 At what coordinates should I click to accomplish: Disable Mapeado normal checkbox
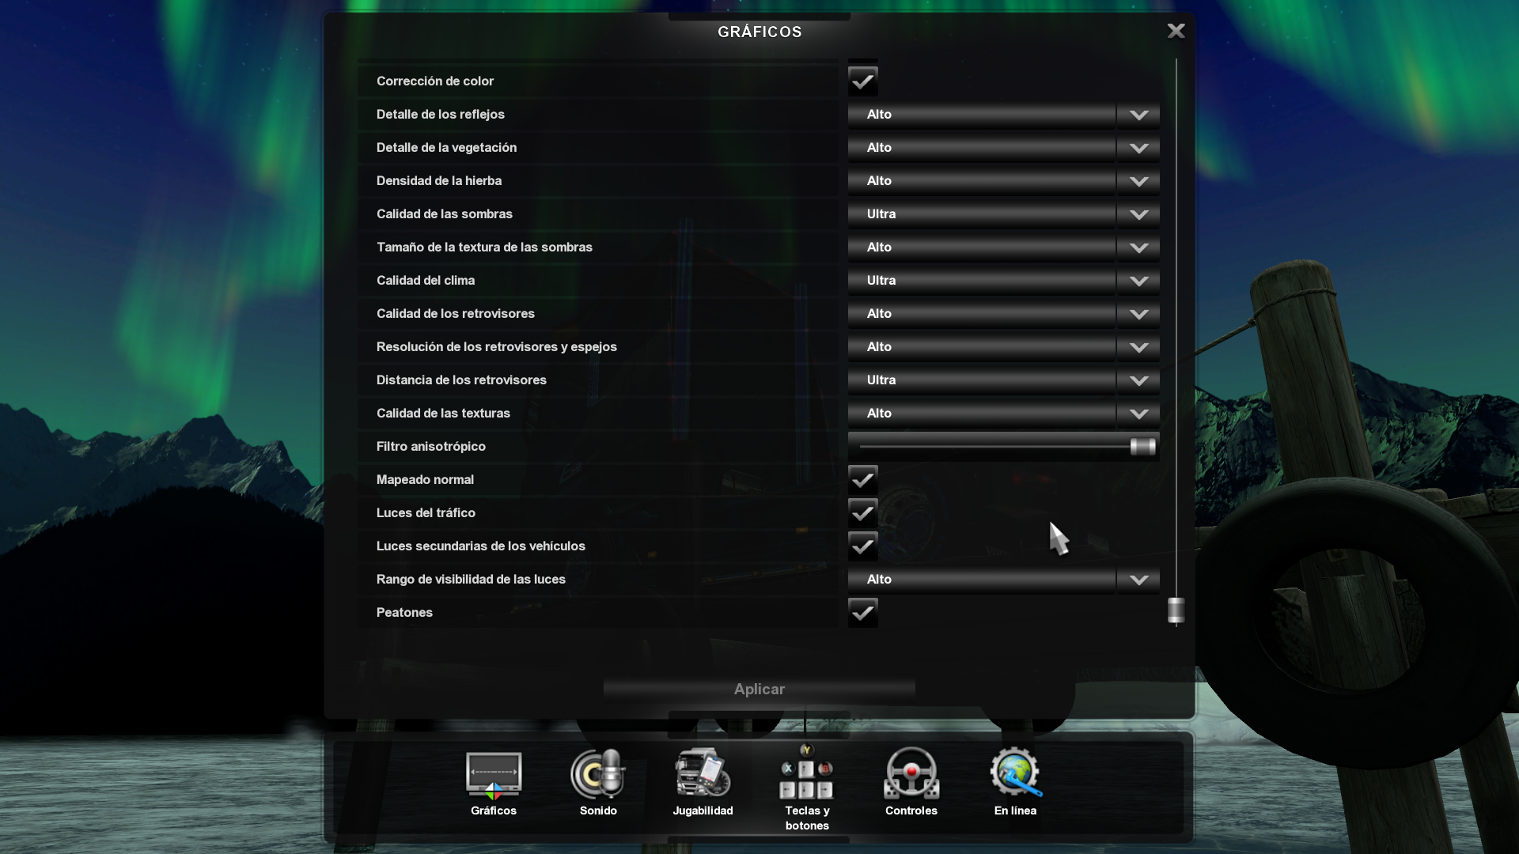[x=862, y=479]
